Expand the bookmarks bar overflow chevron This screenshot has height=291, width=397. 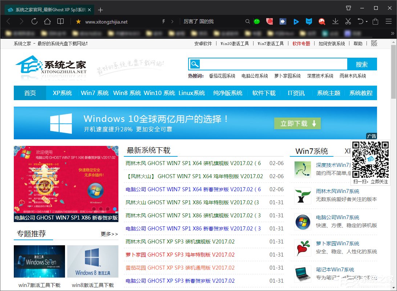pyautogui.click(x=392, y=33)
